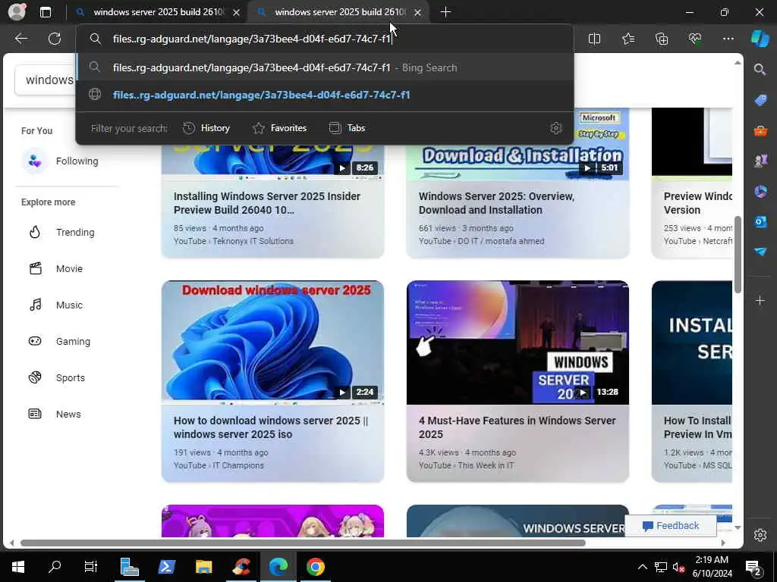Filter suggestions by Favorites
Screen dimensions: 777x582
pyautogui.click(x=279, y=128)
